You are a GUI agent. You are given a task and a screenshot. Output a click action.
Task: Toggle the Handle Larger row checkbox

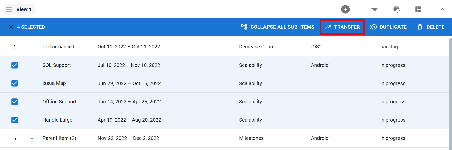tap(15, 120)
